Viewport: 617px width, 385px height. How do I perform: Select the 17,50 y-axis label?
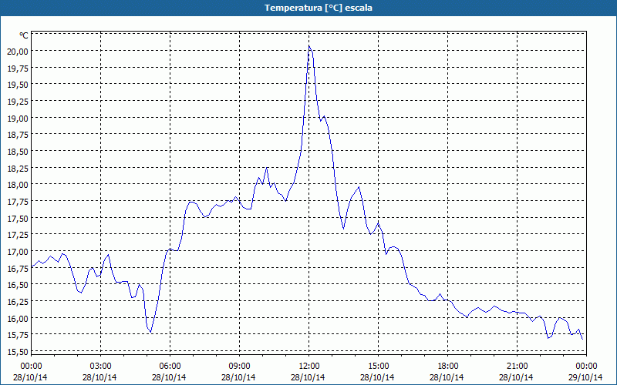coord(18,218)
